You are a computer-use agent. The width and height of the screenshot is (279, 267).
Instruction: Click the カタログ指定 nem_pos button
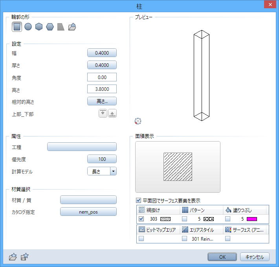88,212
